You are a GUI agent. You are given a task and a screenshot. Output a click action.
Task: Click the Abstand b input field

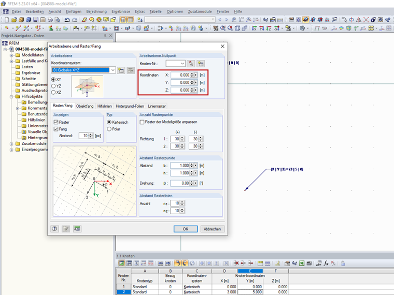(x=180, y=166)
